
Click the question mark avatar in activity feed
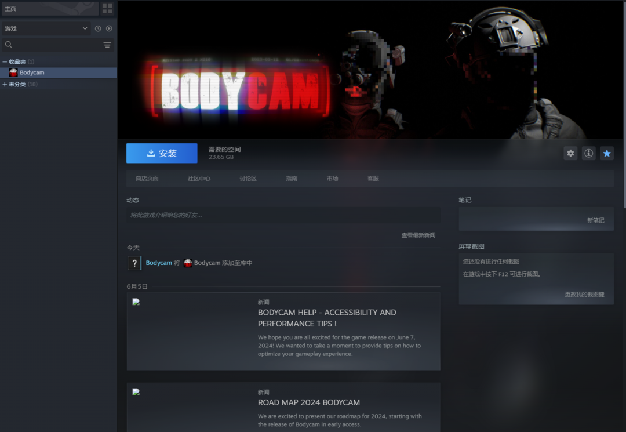134,263
